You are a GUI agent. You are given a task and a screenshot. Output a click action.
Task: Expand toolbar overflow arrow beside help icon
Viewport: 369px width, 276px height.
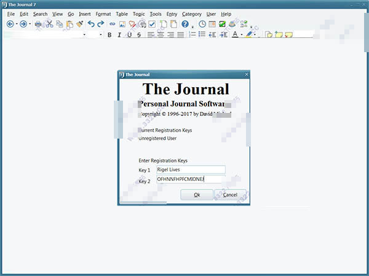(x=192, y=26)
